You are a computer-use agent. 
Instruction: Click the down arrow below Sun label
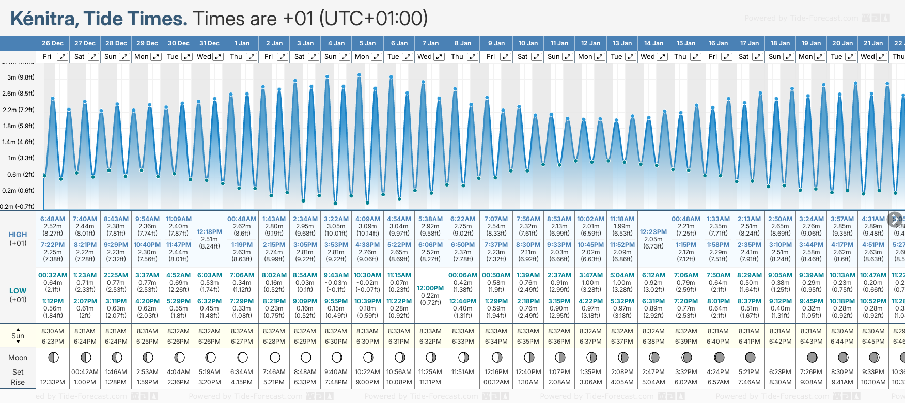tap(18, 343)
